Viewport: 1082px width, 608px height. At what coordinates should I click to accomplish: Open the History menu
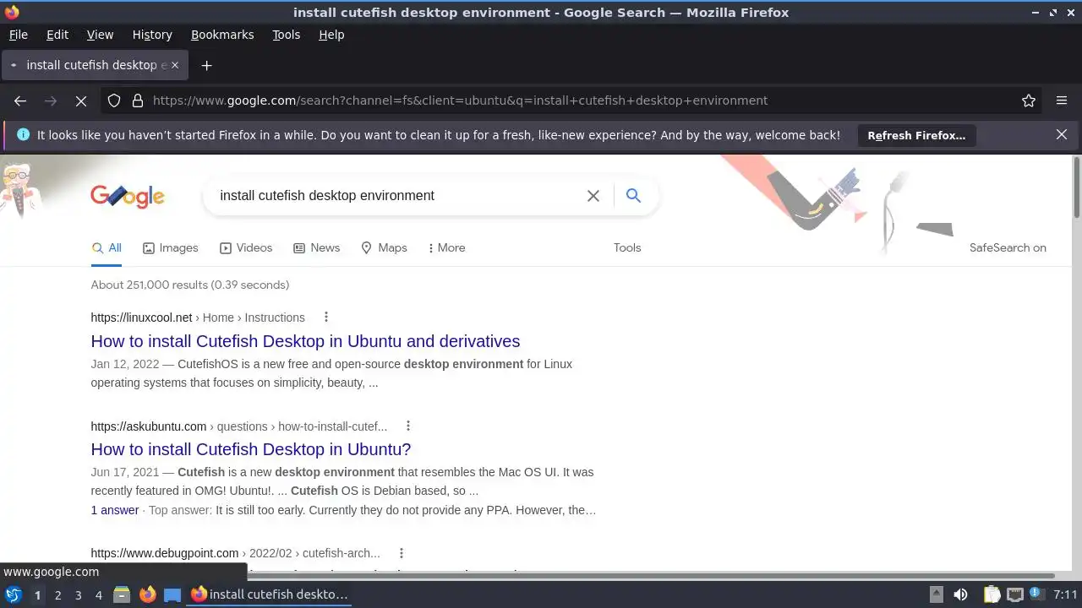[152, 35]
